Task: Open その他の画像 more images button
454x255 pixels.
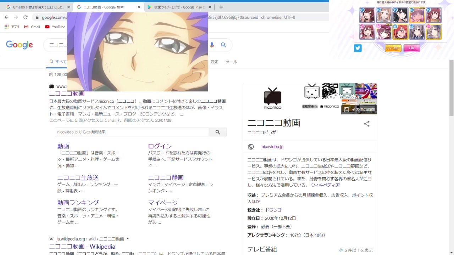Action: tap(359, 109)
